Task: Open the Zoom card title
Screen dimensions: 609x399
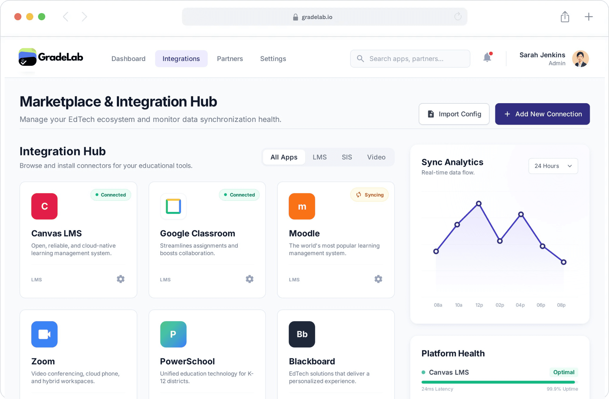Action: click(x=43, y=361)
